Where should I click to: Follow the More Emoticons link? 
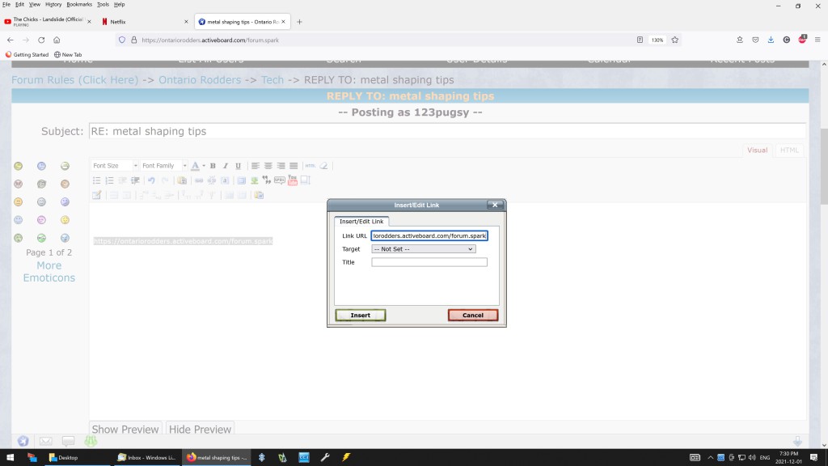pyautogui.click(x=49, y=271)
